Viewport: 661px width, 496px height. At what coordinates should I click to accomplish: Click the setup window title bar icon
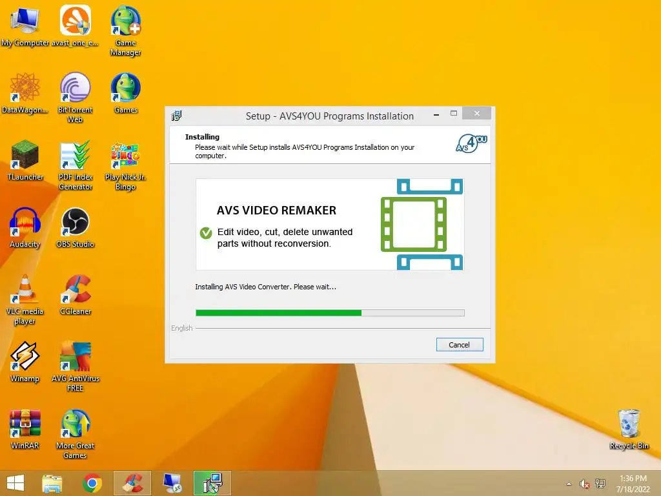176,116
